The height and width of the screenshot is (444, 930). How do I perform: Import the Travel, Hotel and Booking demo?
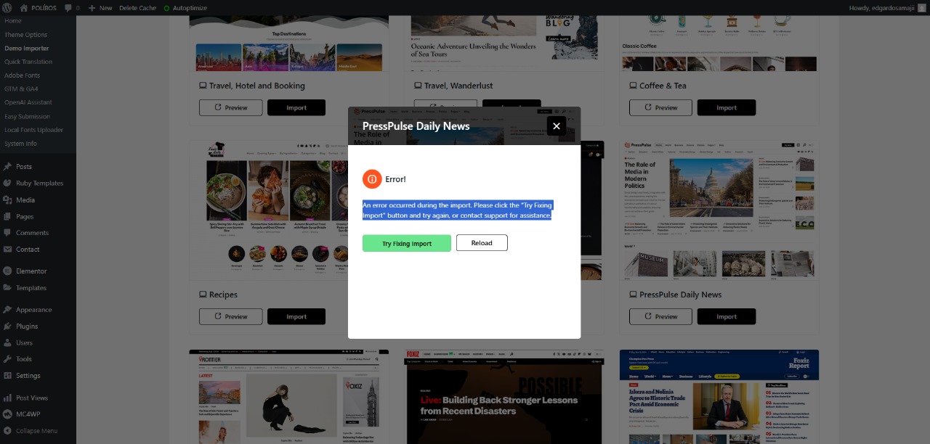tap(296, 107)
